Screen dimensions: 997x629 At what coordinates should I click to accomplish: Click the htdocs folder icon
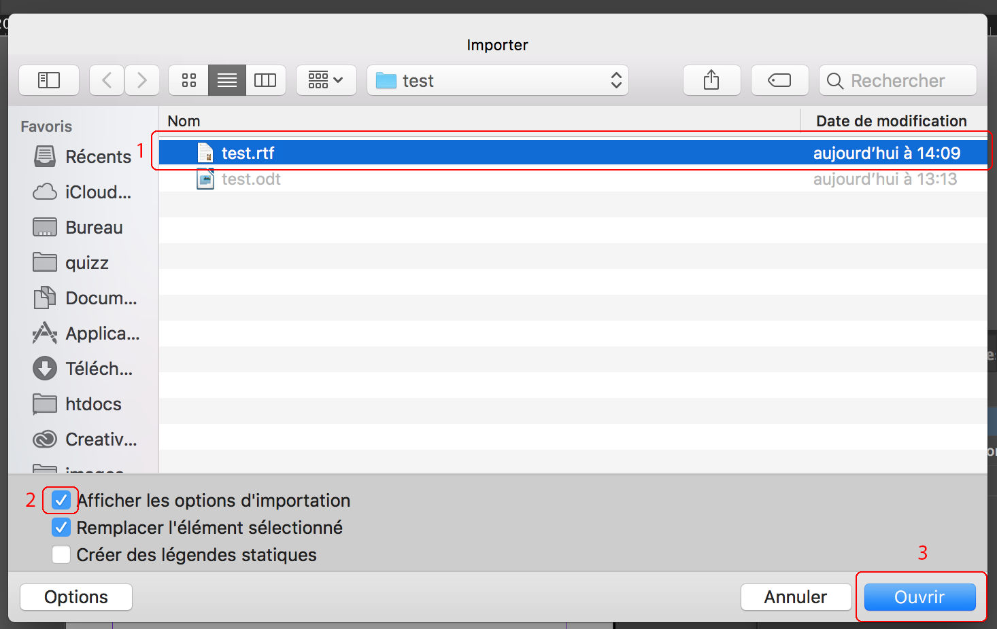[45, 403]
